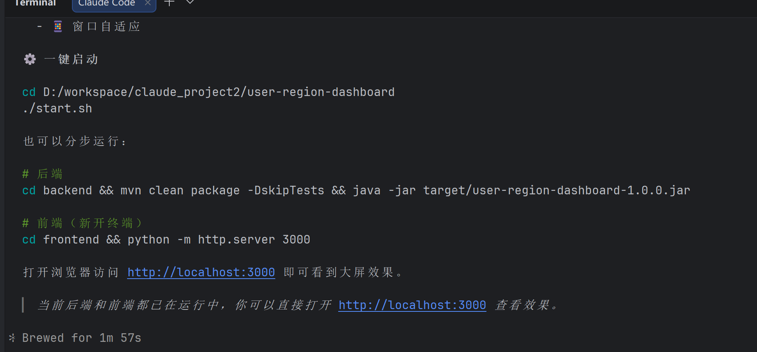Open the first http://localhost:3000 link
The image size is (757, 352).
pos(201,272)
